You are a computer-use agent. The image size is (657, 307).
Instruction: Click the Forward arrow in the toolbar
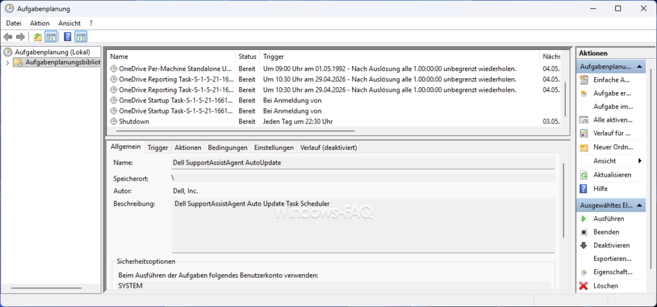pos(21,37)
